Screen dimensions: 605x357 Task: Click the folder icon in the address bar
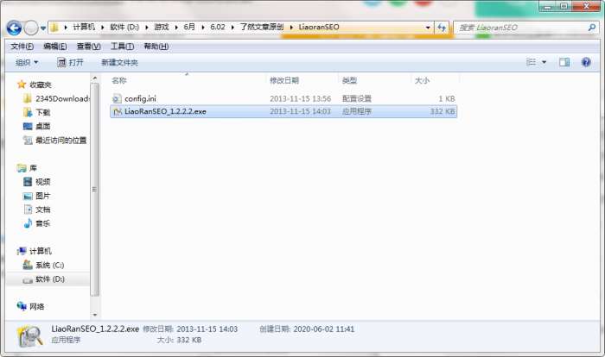[x=54, y=28]
